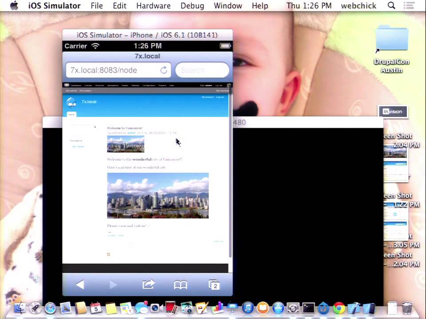
Task: Click the page's vertical scrollbar
Action: [x=230, y=171]
